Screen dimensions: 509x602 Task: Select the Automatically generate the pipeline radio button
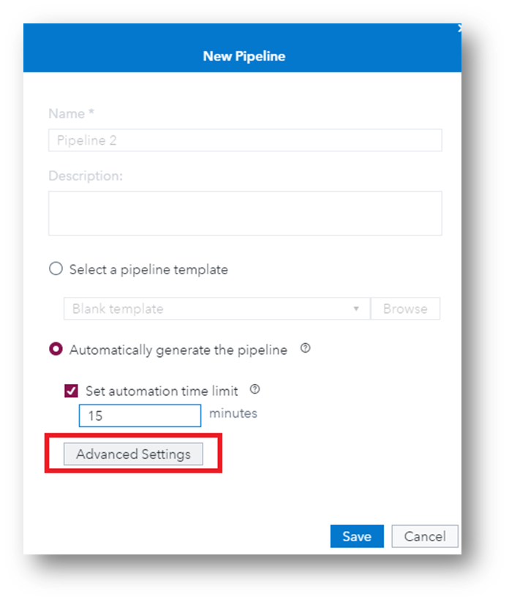pyautogui.click(x=56, y=350)
